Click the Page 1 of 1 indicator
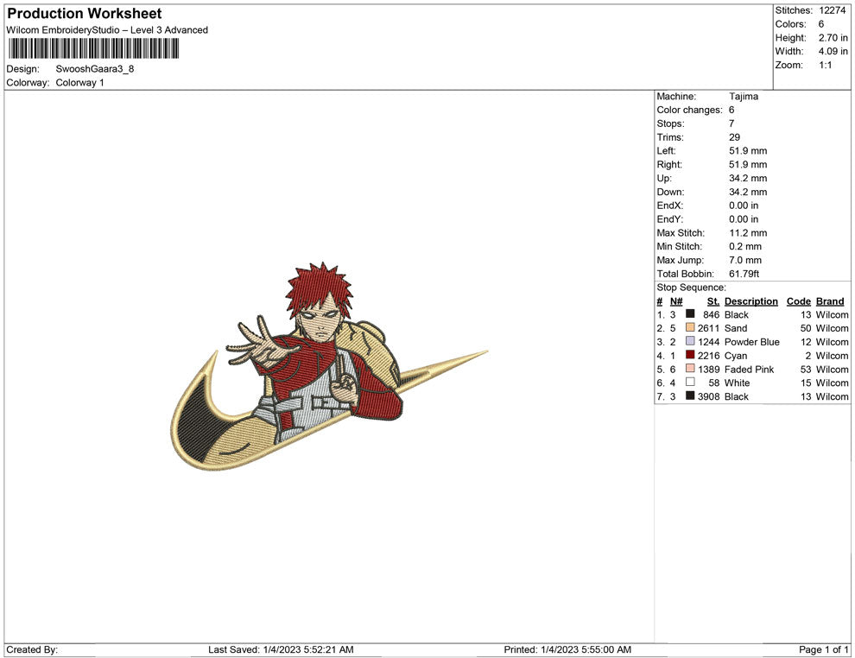This screenshot has height=658, width=855. click(x=823, y=649)
